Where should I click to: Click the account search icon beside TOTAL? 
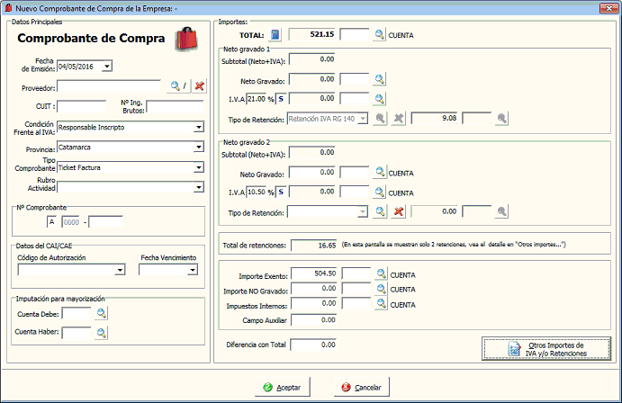click(380, 34)
